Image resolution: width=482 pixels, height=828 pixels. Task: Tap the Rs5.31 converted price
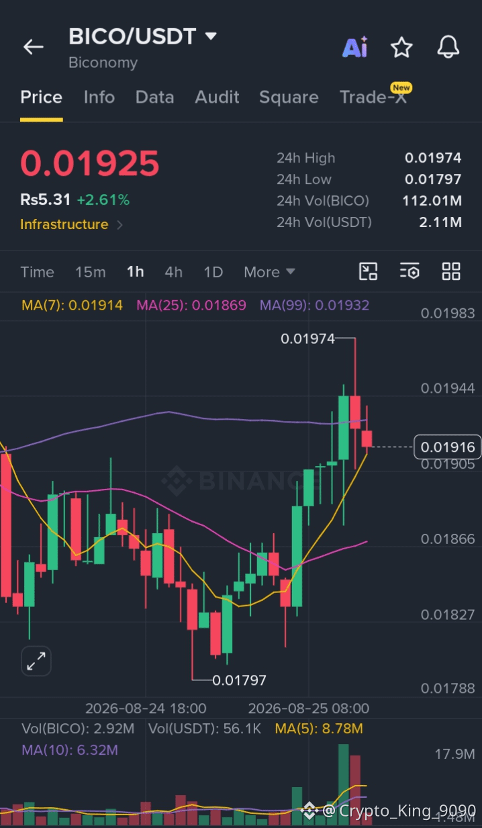pos(46,199)
